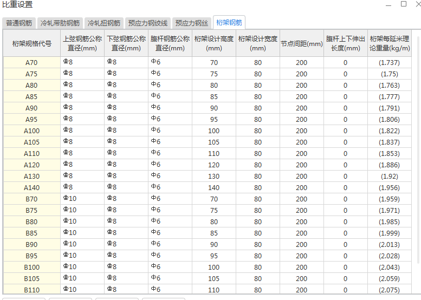This screenshot has width=421, height=300.
Task: Click the 腹杆上下伸出长度 column header
Action: tap(346, 43)
